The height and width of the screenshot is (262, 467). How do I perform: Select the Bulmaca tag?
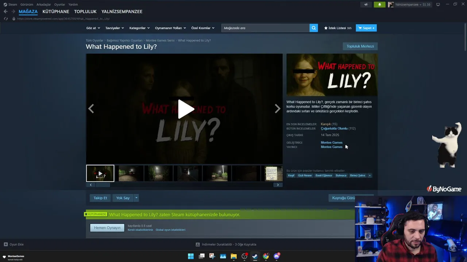coord(341,175)
